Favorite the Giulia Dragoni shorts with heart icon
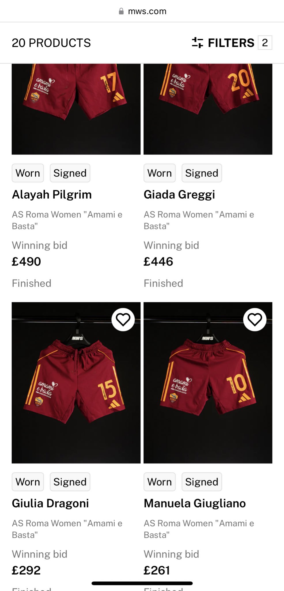 [123, 319]
